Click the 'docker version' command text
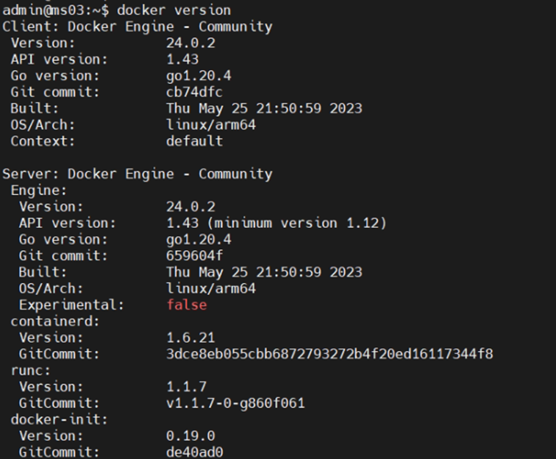The image size is (556, 459). [174, 10]
